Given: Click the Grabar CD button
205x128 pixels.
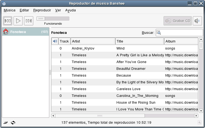Looking at the screenshot, I should 178,21.
